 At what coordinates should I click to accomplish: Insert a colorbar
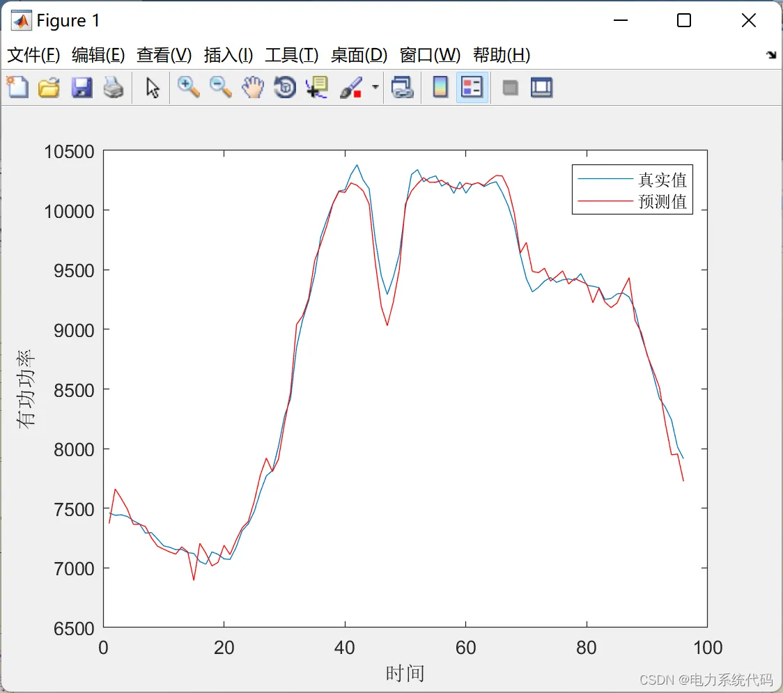(440, 87)
